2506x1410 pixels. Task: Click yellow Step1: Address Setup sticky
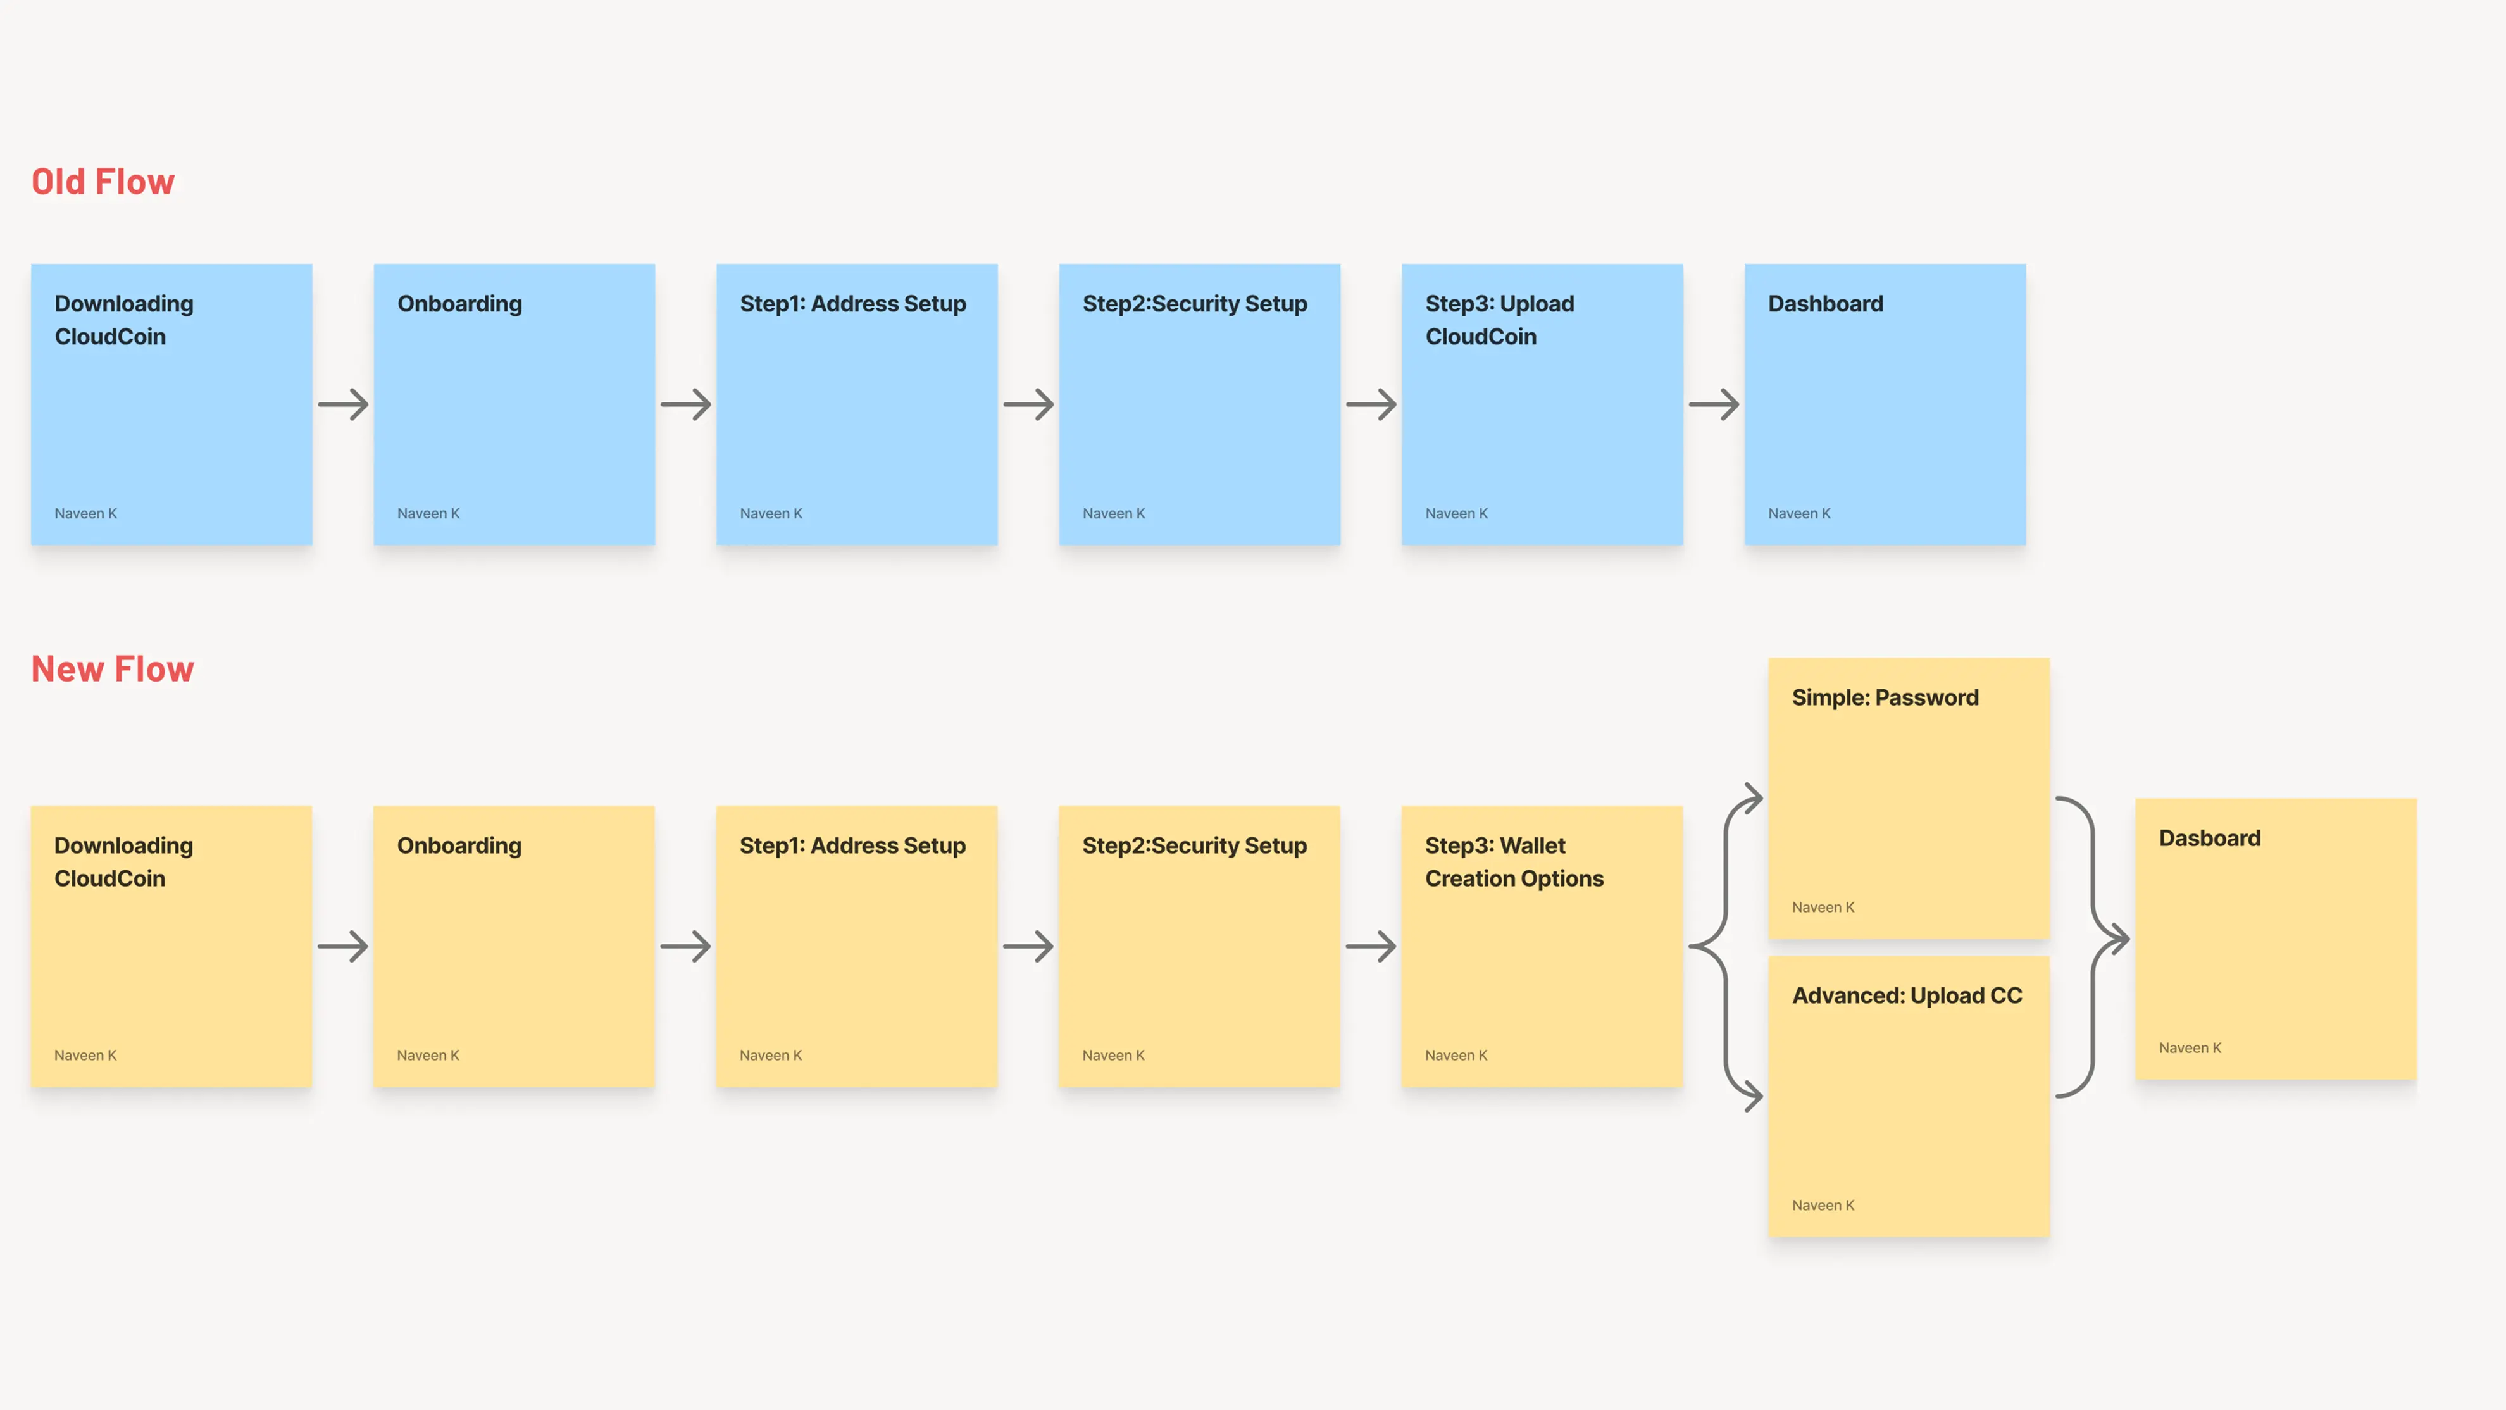pyautogui.click(x=856, y=946)
